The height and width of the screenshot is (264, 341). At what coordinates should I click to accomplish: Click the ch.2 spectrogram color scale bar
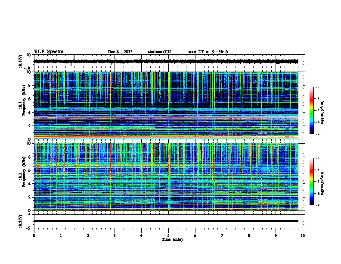pos(312,182)
